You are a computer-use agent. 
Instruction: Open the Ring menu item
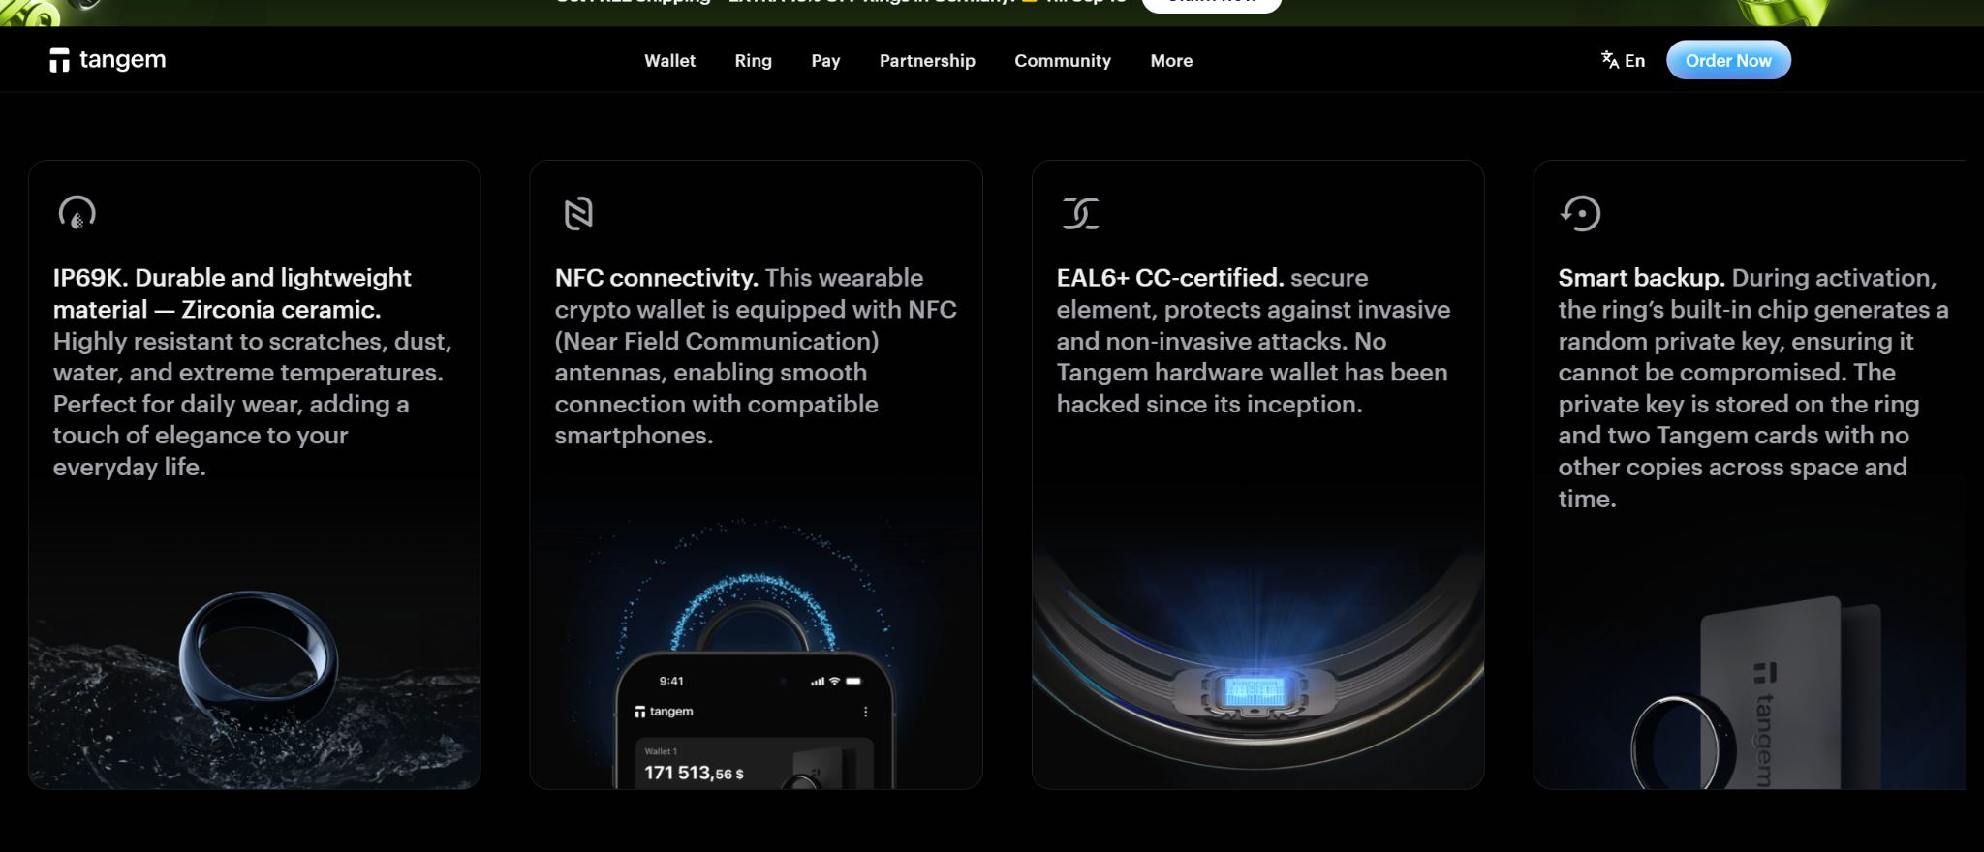pyautogui.click(x=753, y=61)
